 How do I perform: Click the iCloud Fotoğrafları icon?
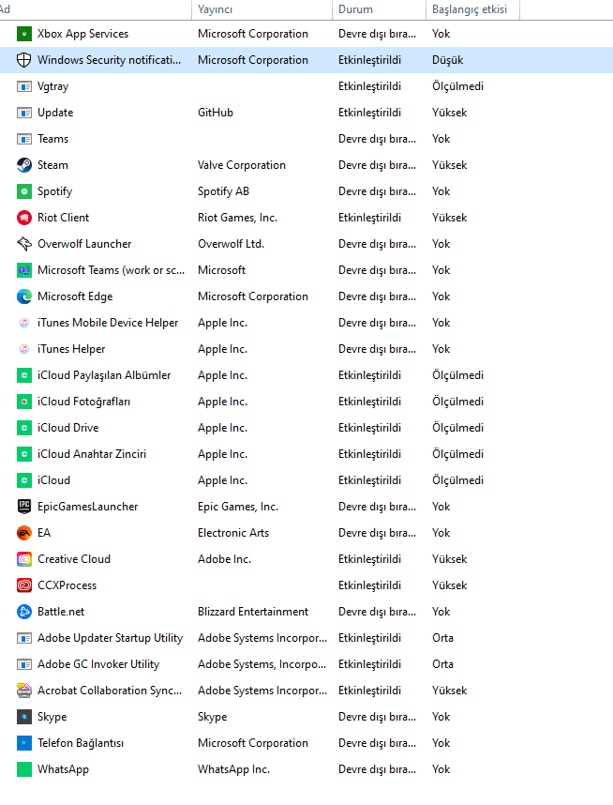click(x=24, y=402)
